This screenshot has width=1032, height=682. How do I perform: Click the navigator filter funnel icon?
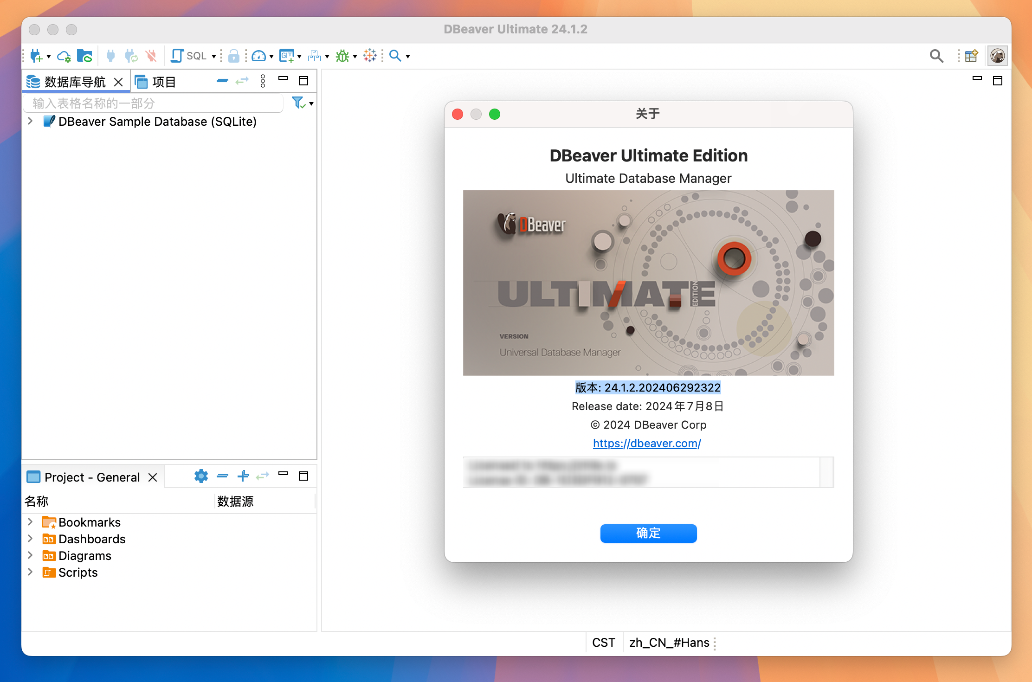[298, 103]
